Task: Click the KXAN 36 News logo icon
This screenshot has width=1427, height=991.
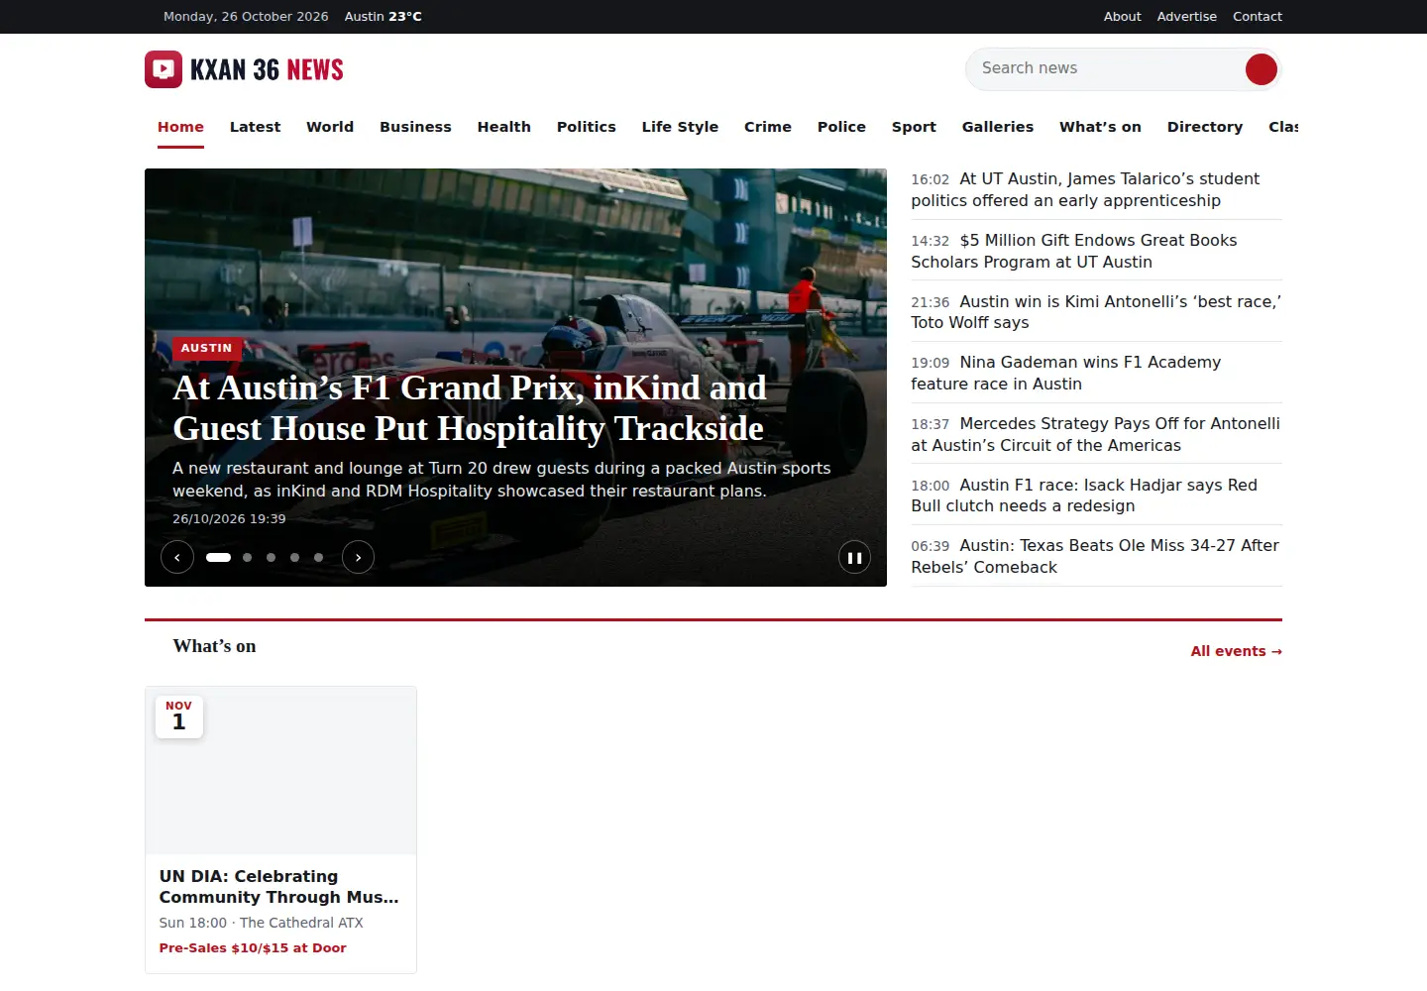Action: [x=164, y=69]
